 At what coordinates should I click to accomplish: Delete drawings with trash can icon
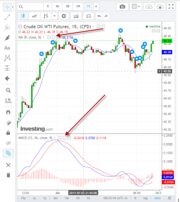pos(8,175)
